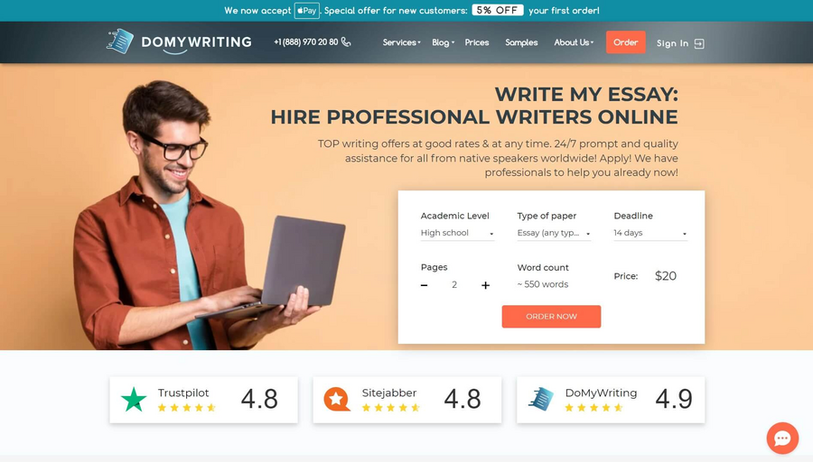This screenshot has height=462, width=813.
Task: Expand the About Us menu
Action: [574, 42]
